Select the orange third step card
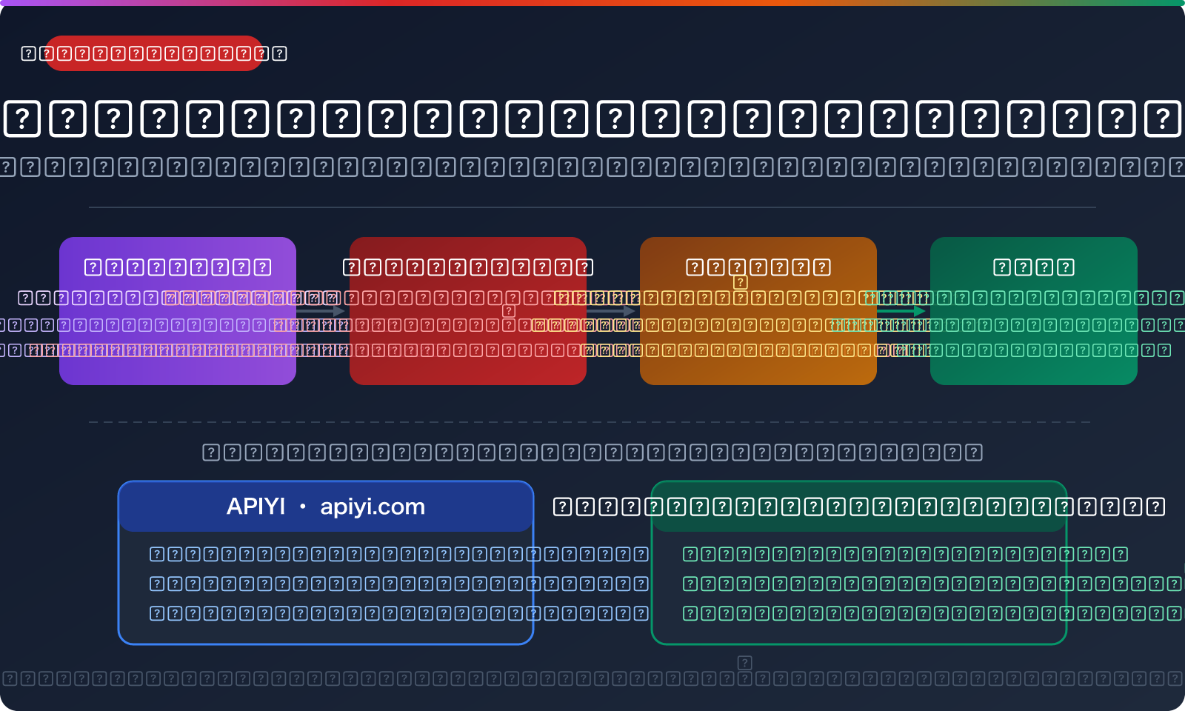1185x711 pixels. tap(758, 311)
